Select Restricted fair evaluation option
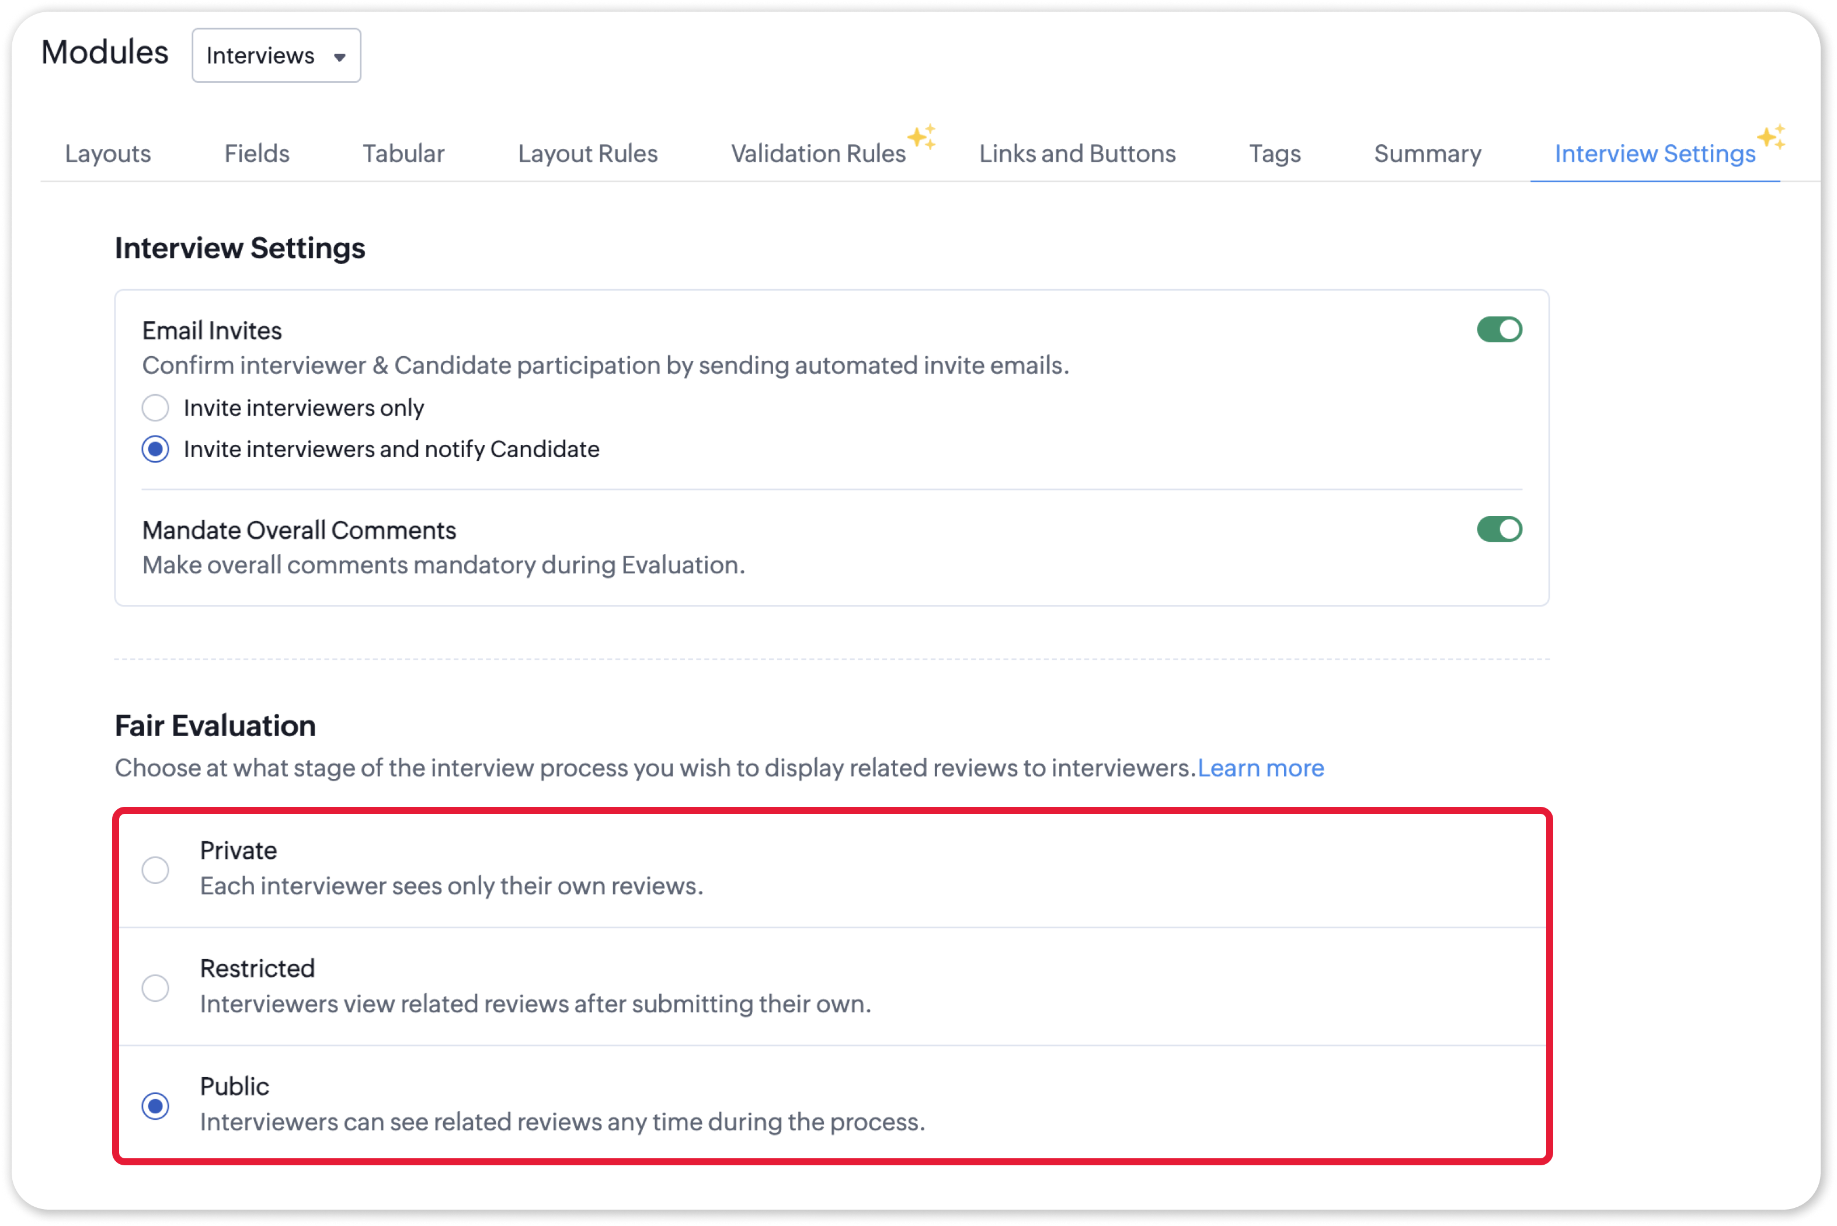This screenshot has height=1226, width=1837. 156,988
